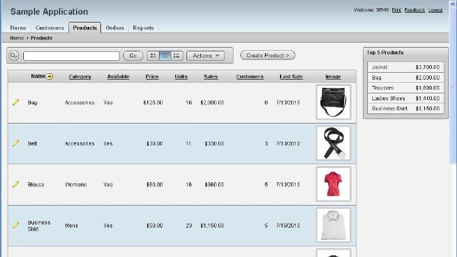Edit the Blouse product row pencil

coord(16,184)
